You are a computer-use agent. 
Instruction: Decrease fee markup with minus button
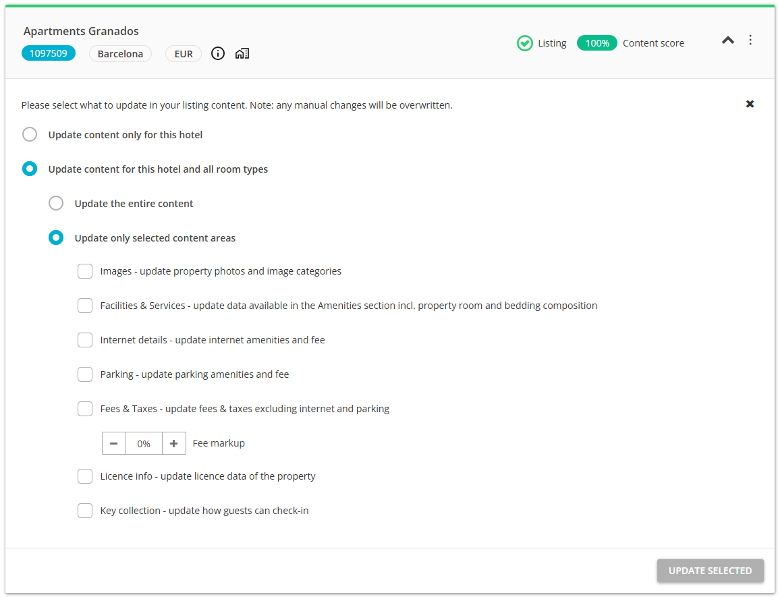pos(113,443)
